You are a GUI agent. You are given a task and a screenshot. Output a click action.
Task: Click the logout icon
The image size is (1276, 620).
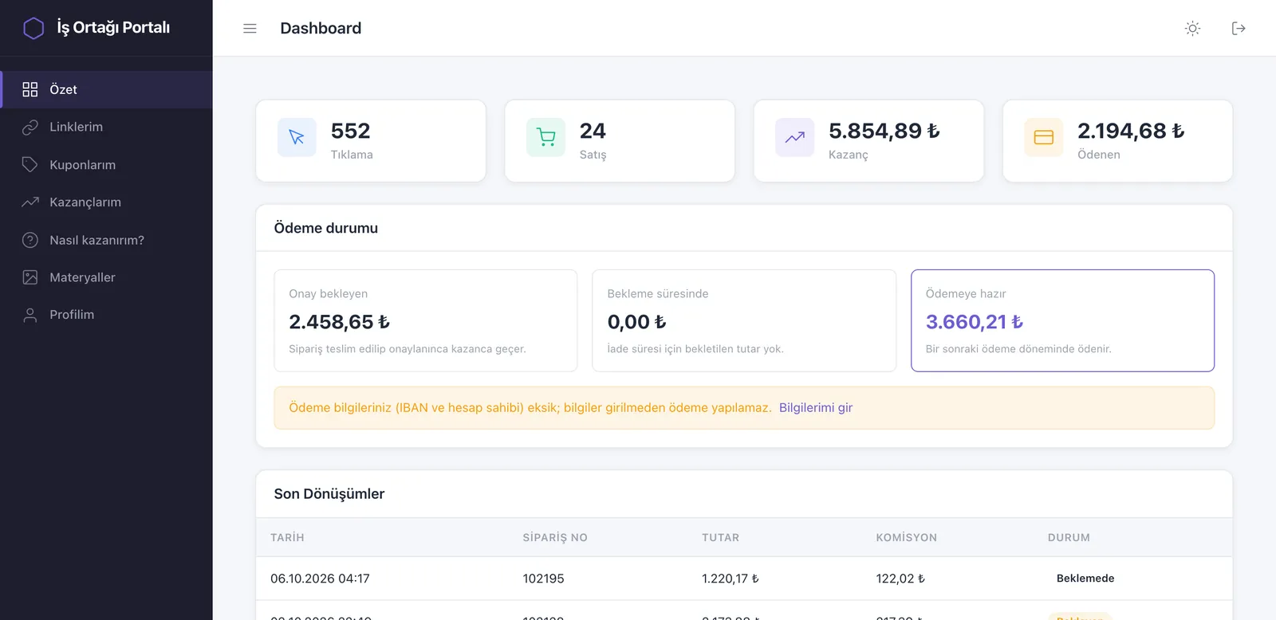pos(1239,28)
